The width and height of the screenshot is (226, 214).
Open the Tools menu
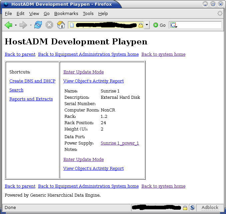[88, 14]
